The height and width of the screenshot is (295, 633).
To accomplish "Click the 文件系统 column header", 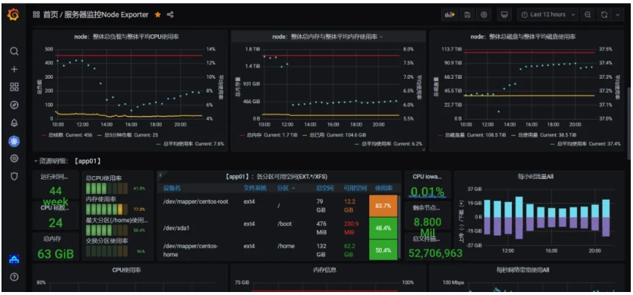I will [255, 188].
